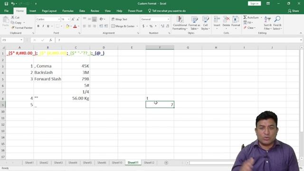The image size is (304, 171).
Task: Open Font group dialog launcher
Action: click(x=79, y=33)
